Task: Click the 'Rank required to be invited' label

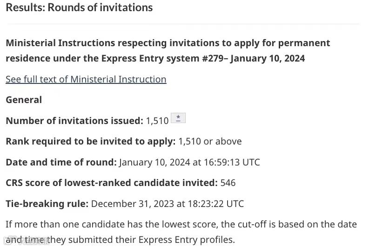Action: (90, 141)
